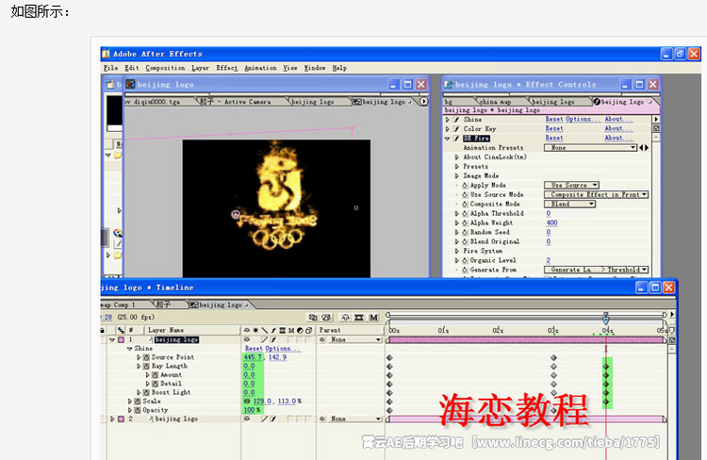Expand layer 2 beijing logo in the timeline
The width and height of the screenshot is (707, 460).
(112, 419)
